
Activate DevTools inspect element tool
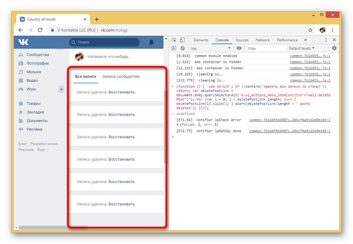coord(174,40)
